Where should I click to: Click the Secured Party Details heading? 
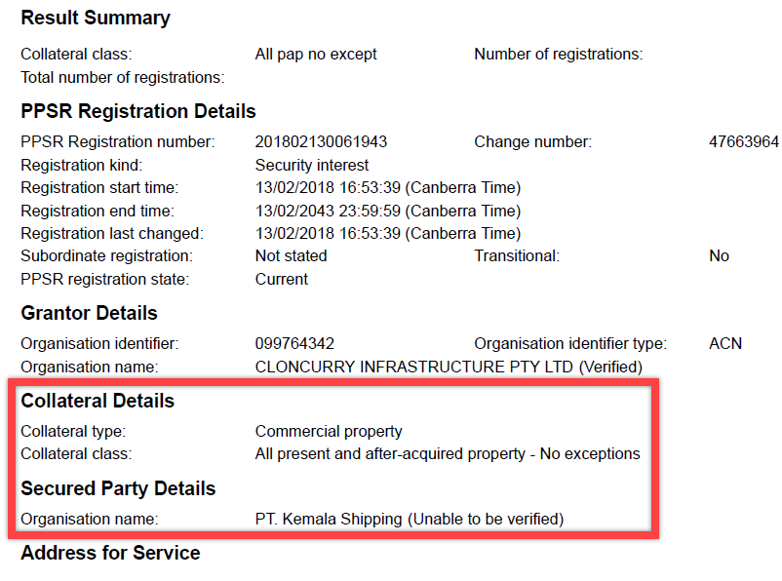118,488
